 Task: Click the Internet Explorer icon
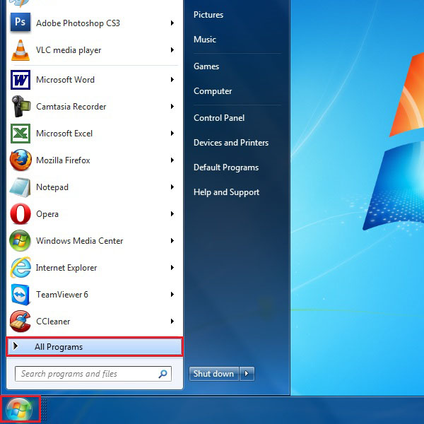[20, 267]
